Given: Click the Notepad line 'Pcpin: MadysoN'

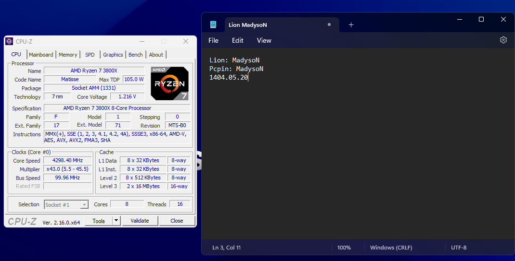Looking at the screenshot, I should pos(236,69).
